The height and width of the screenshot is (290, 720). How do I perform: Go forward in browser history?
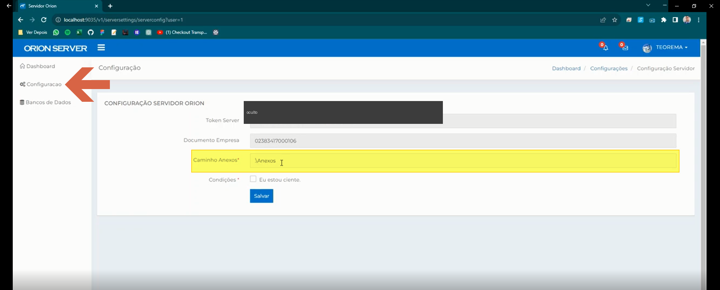(32, 20)
